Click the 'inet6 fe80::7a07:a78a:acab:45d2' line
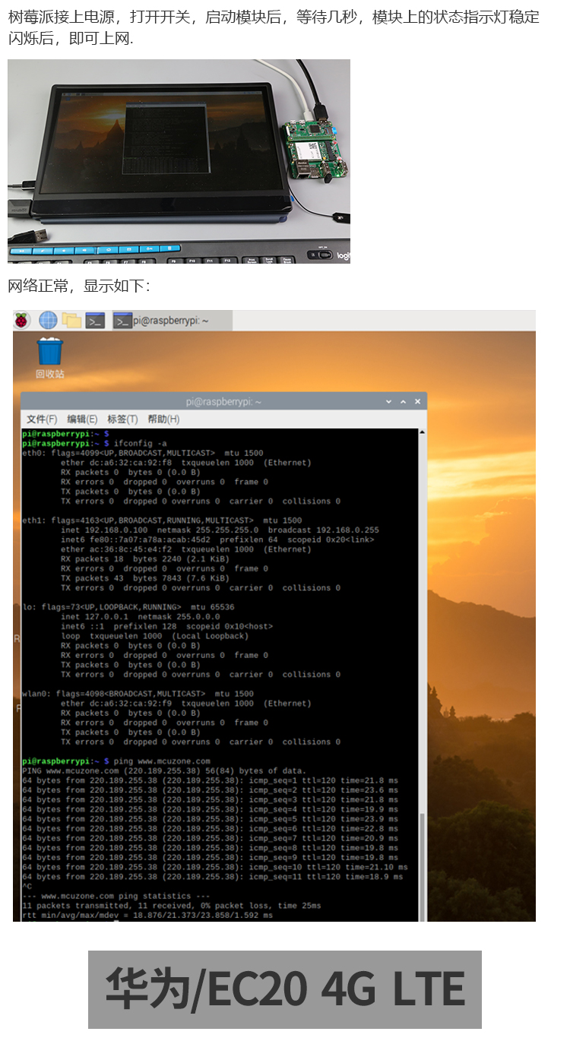This screenshot has width=570, height=1041. tap(217, 539)
